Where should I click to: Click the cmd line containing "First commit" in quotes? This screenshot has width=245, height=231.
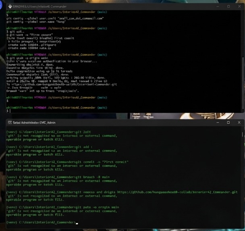67,162
